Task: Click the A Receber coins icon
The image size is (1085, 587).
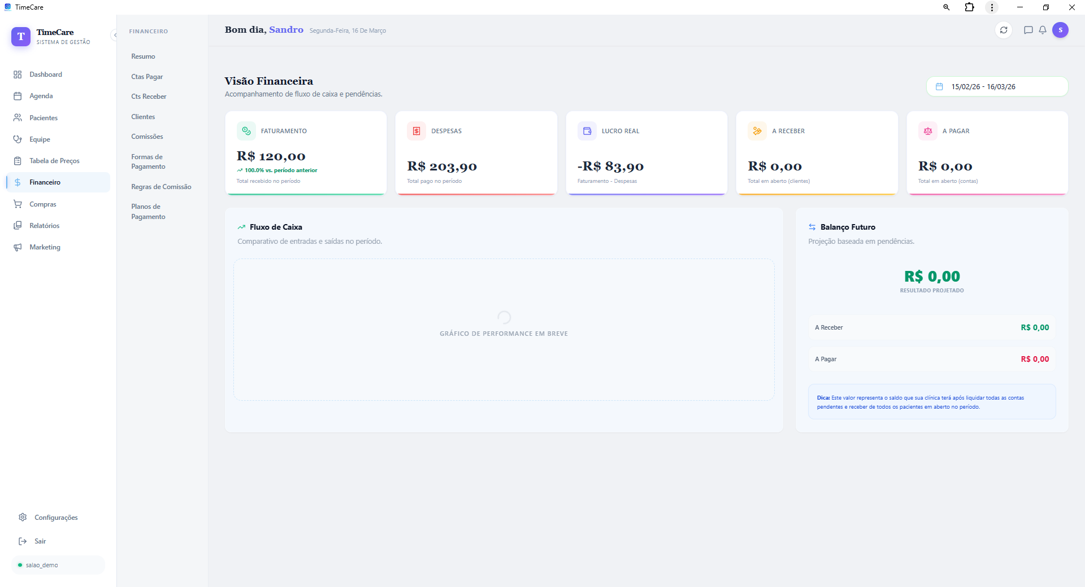Action: [757, 131]
